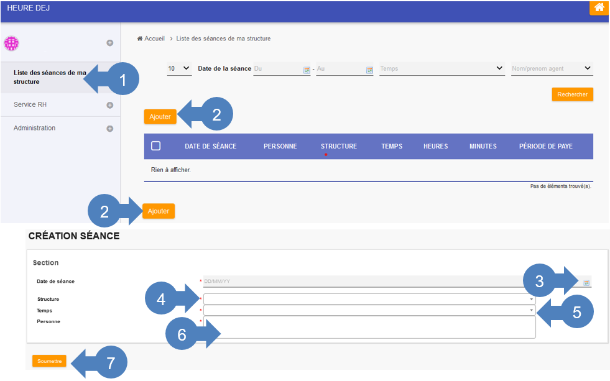The image size is (610, 381).
Task: Sort by TEMPS column header
Action: pos(392,146)
